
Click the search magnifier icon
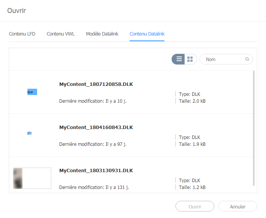pos(247,59)
